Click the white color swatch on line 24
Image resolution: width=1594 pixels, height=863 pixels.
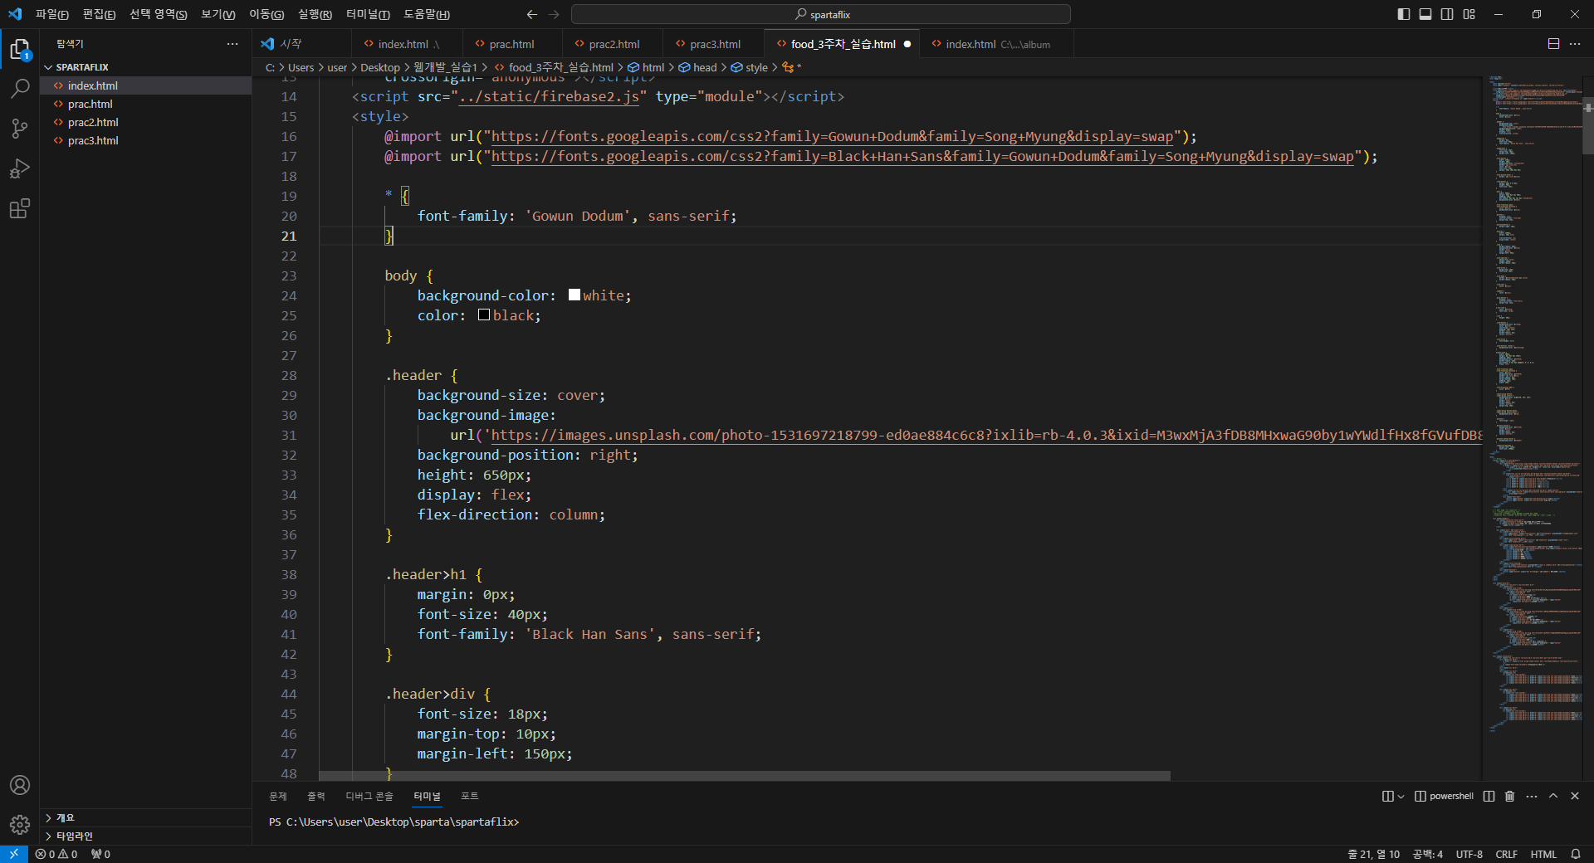click(575, 295)
